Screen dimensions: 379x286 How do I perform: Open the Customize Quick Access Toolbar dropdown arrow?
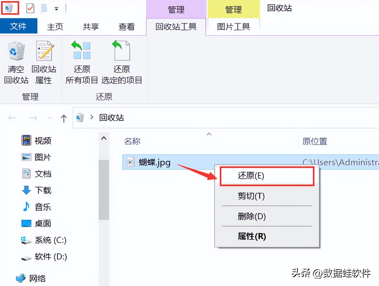56,9
